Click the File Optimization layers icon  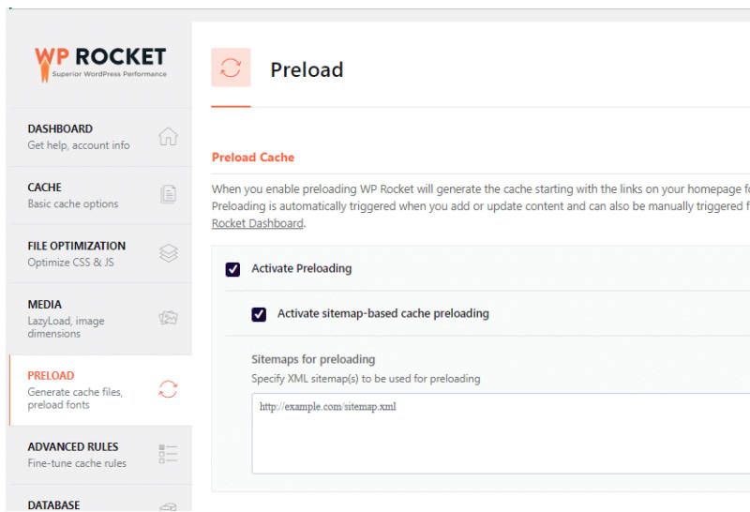click(x=169, y=253)
